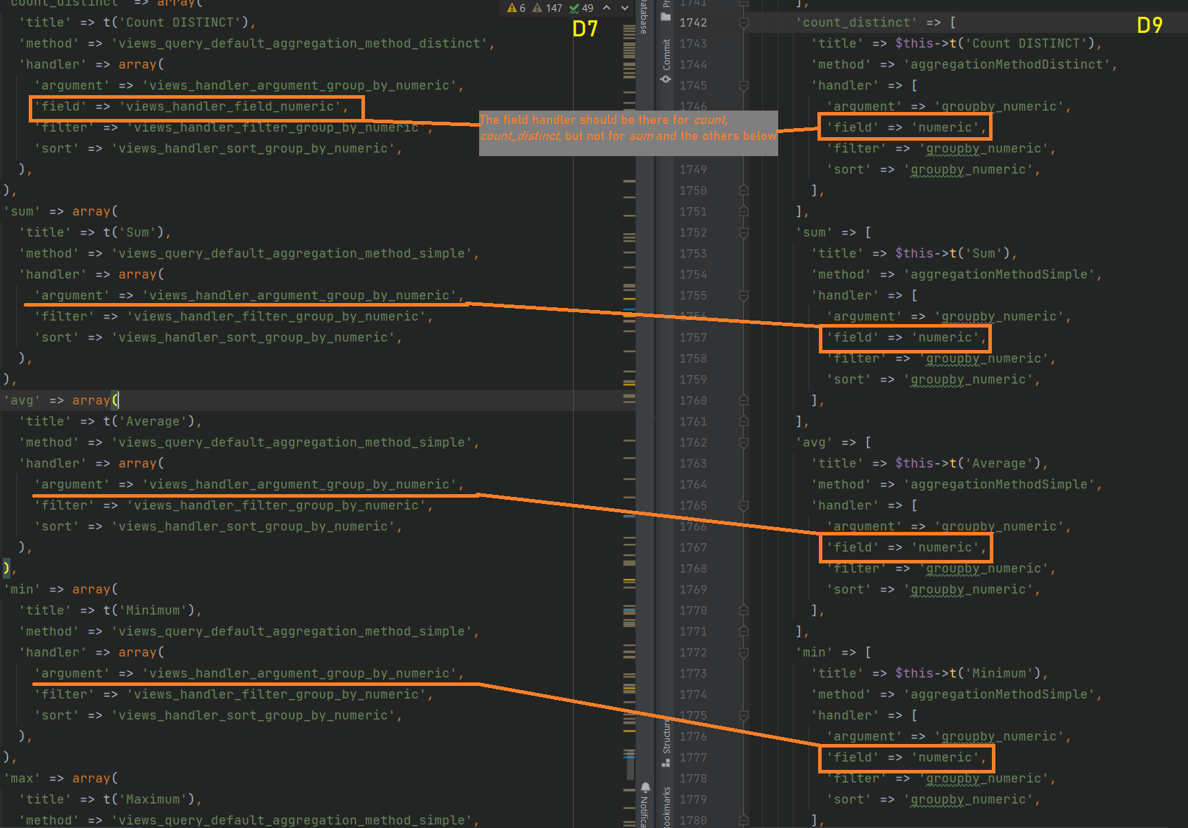Open the Bookmarks tool window

(666, 806)
